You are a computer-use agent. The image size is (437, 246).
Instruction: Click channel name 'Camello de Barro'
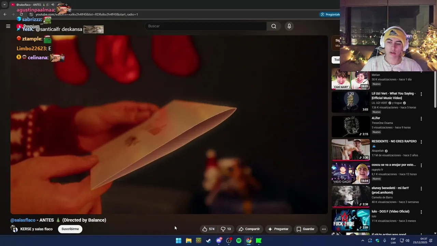(382, 197)
